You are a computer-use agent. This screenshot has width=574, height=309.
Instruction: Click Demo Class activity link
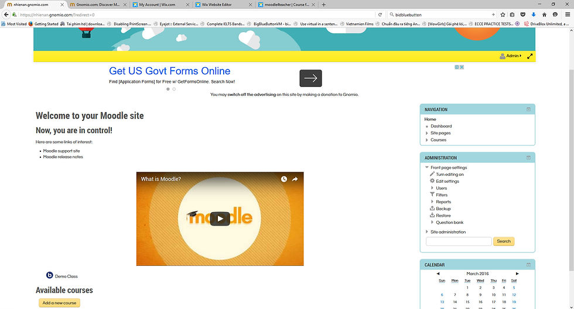point(66,276)
